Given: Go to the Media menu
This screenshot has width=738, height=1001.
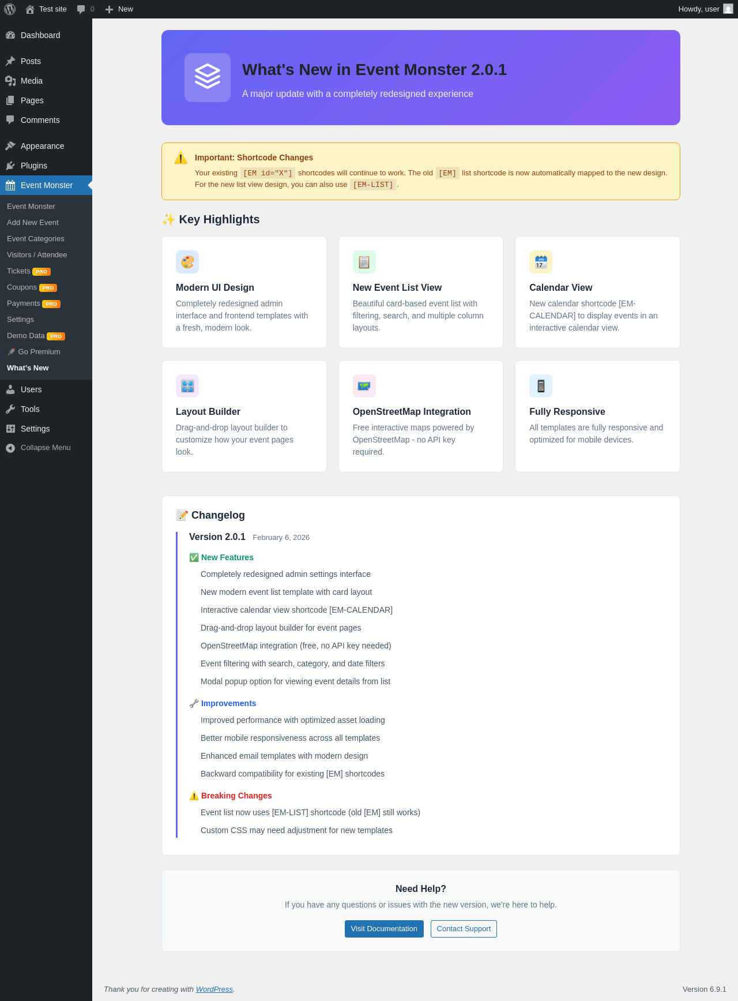Looking at the screenshot, I should coord(46,81).
